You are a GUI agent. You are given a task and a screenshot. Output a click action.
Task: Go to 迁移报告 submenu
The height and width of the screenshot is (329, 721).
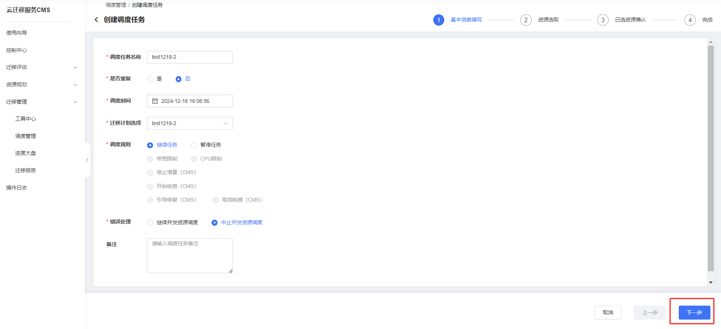pyautogui.click(x=26, y=170)
